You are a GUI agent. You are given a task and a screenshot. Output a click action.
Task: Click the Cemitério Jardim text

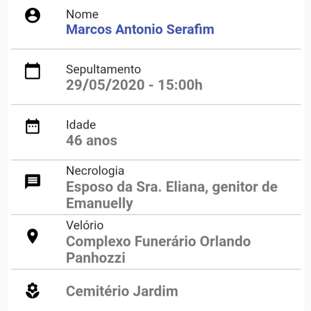pos(122,291)
